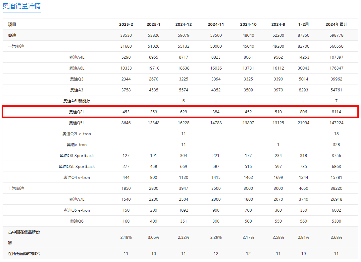Select the 7 cell in 奥迪A6L新能源 row

coord(336,101)
